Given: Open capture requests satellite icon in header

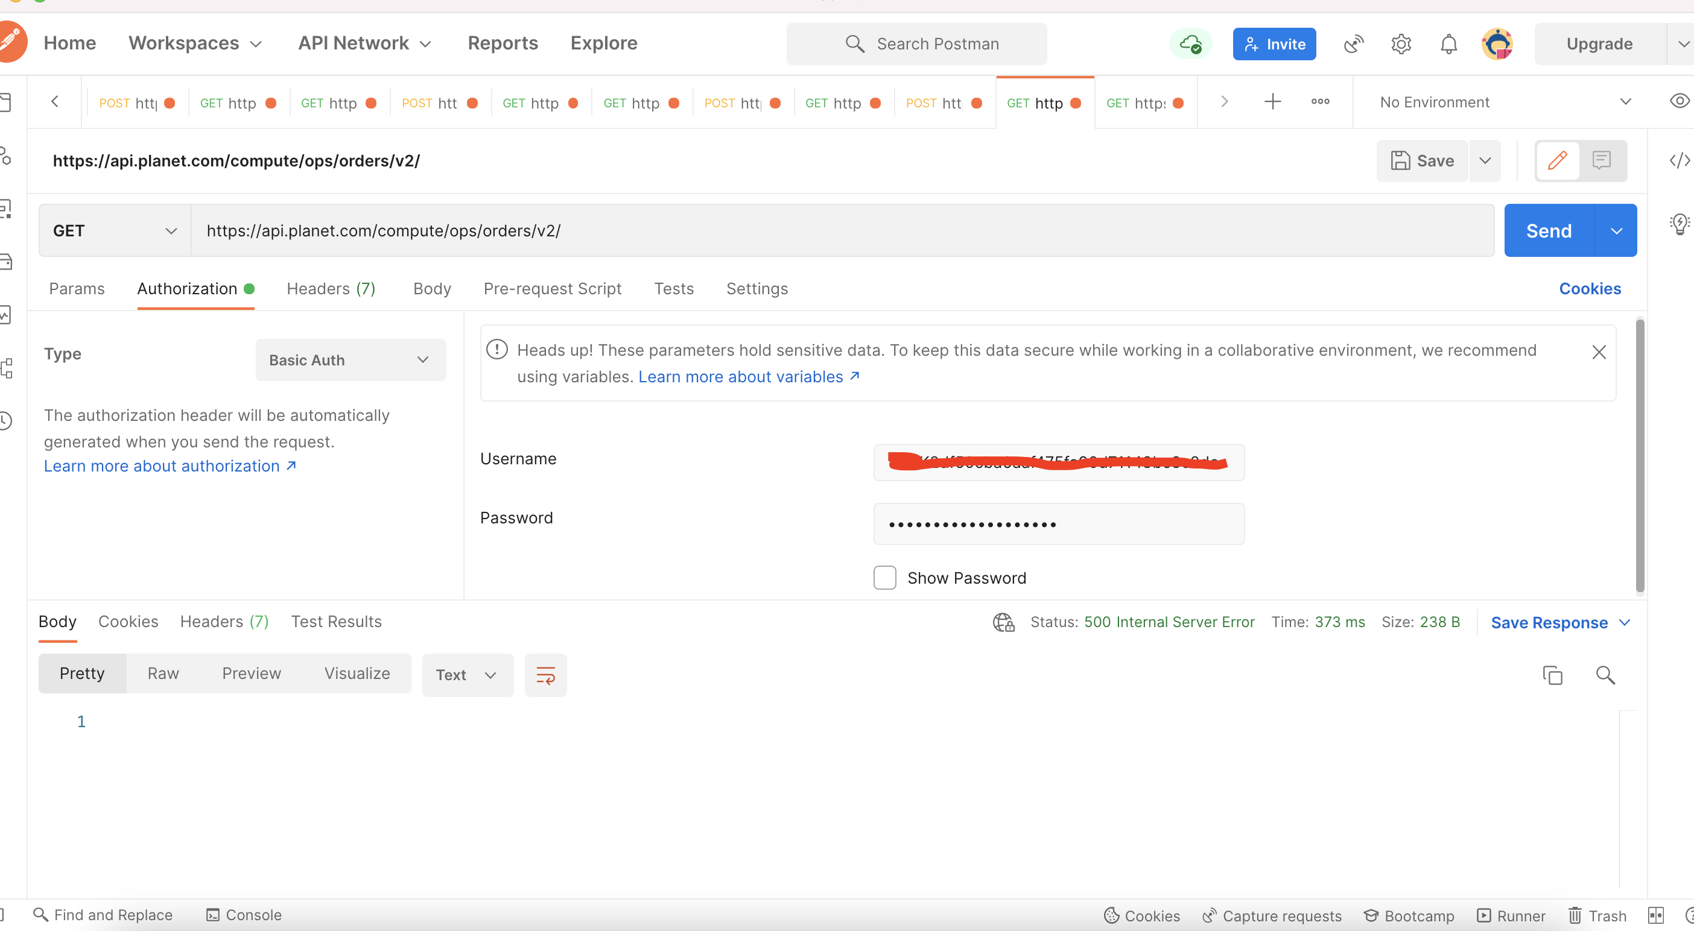Looking at the screenshot, I should coord(1353,44).
